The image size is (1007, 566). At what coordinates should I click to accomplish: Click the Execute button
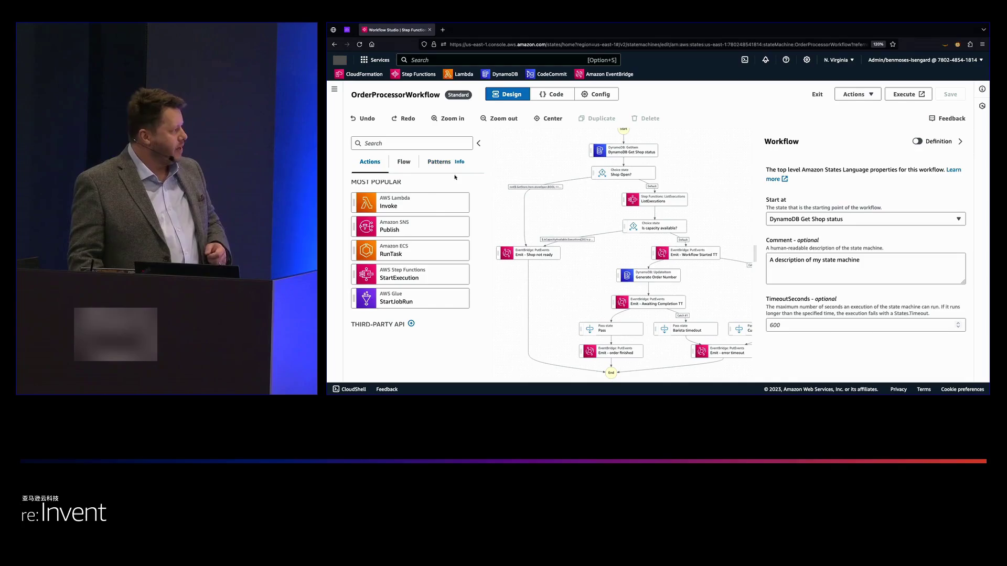(x=908, y=94)
